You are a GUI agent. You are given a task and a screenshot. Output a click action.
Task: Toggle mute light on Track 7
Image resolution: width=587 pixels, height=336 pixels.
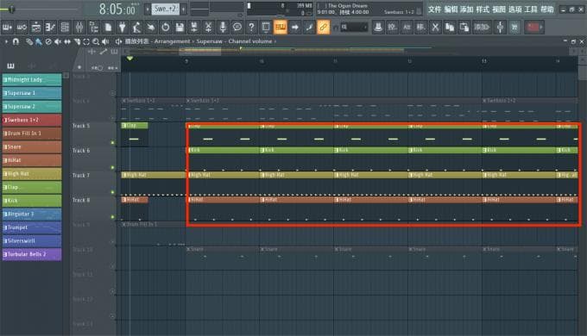point(112,192)
